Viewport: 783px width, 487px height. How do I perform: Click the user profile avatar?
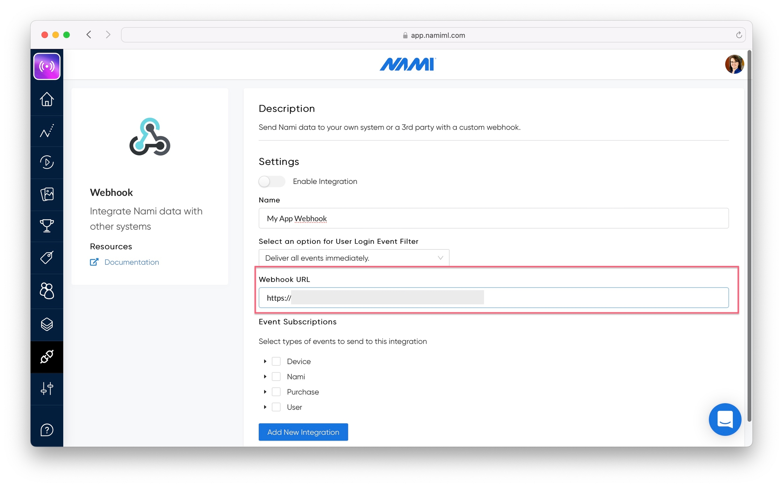[x=734, y=64]
